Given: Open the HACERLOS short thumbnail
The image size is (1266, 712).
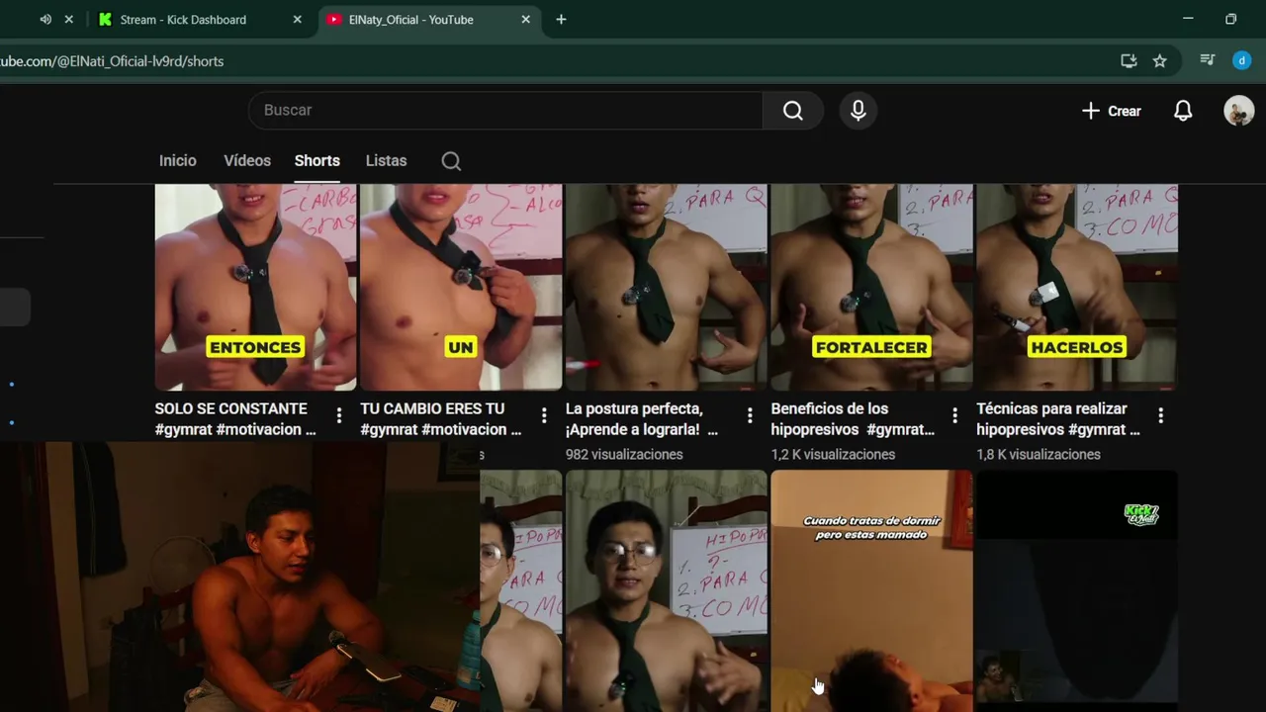Looking at the screenshot, I should pos(1077,287).
